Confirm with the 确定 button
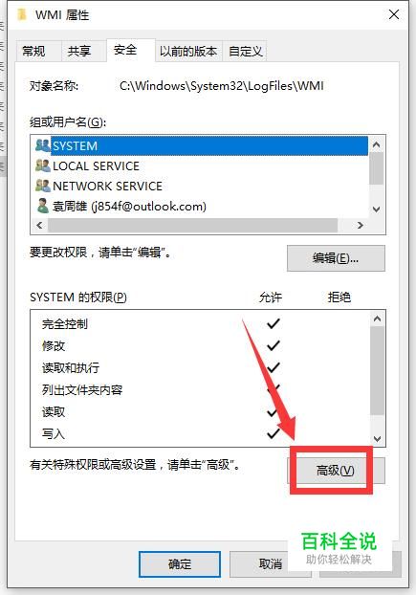Screen dimensions: 416x595 [x=180, y=564]
